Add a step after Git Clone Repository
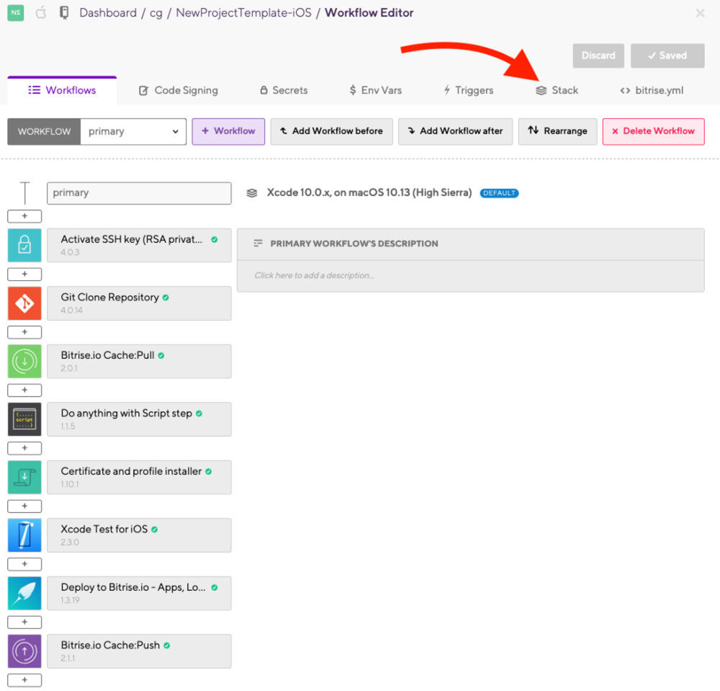Screen dimensions: 720x691 click(x=24, y=332)
